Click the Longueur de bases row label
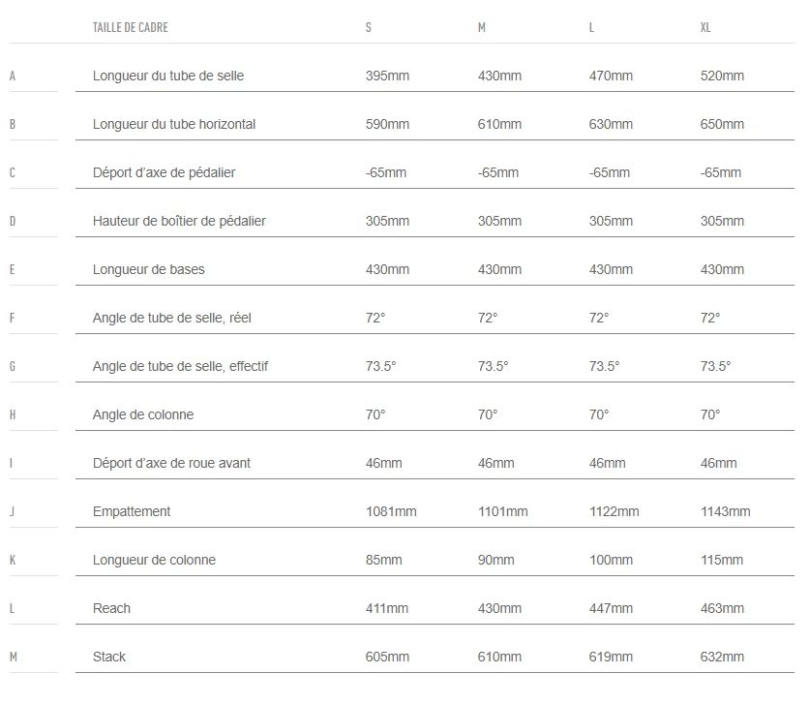 click(x=148, y=269)
